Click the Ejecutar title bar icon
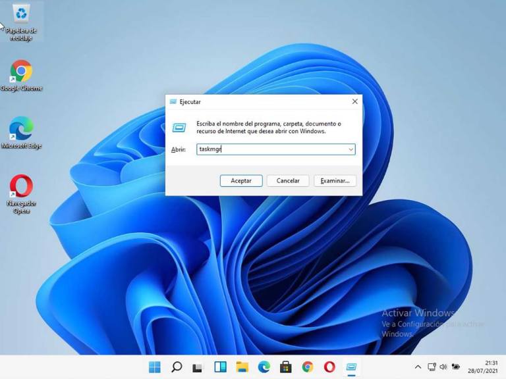The image size is (506, 379). [x=173, y=102]
